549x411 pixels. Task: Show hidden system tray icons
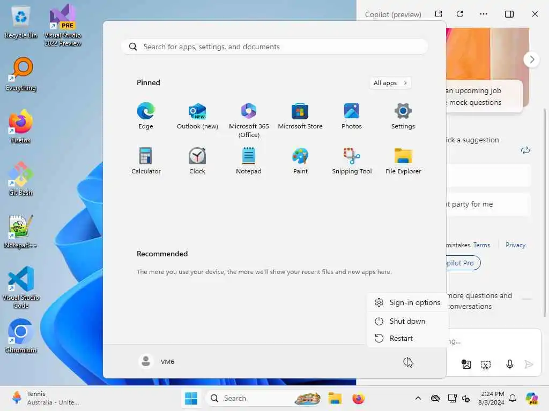click(x=418, y=398)
